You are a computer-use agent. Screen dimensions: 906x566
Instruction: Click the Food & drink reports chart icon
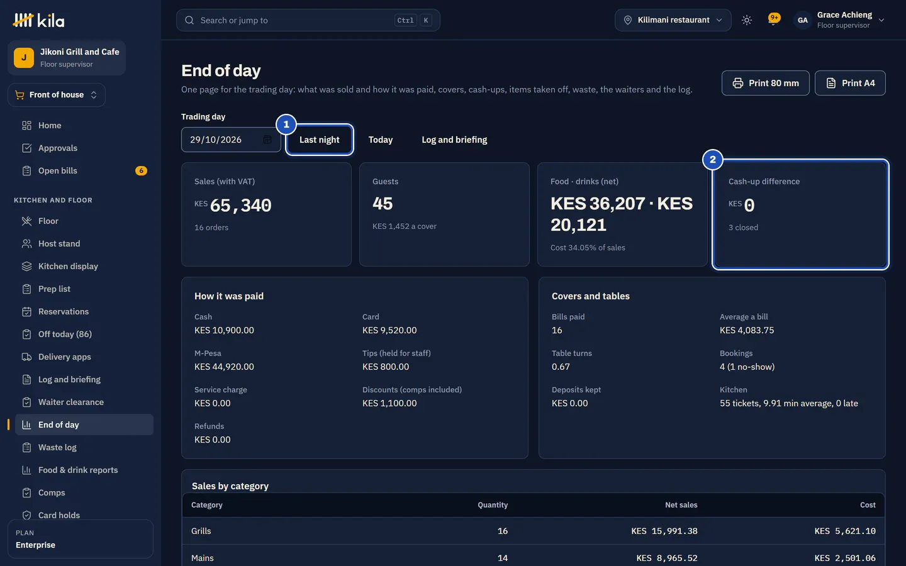[x=26, y=470]
